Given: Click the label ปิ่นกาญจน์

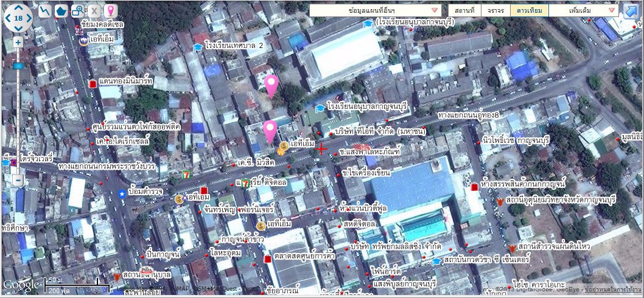Looking at the screenshot, I should [x=164, y=254].
